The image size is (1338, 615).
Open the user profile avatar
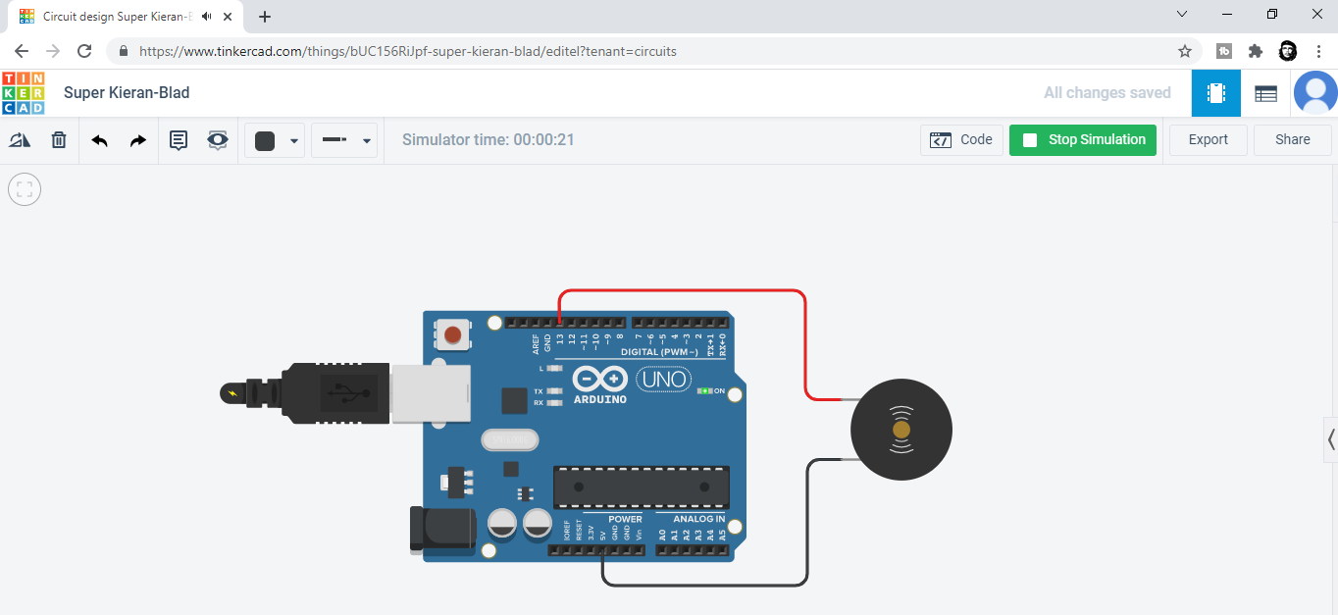(x=1315, y=93)
